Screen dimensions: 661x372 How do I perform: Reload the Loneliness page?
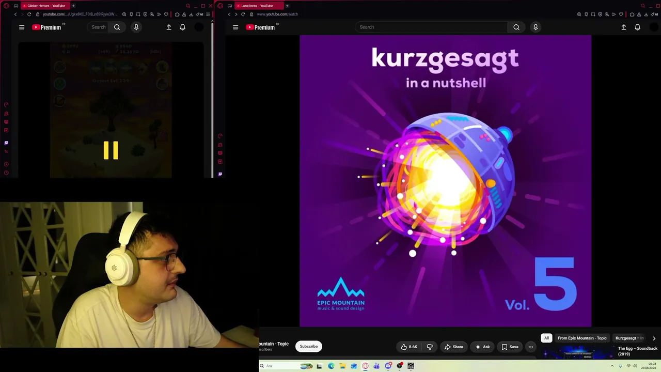tap(243, 14)
